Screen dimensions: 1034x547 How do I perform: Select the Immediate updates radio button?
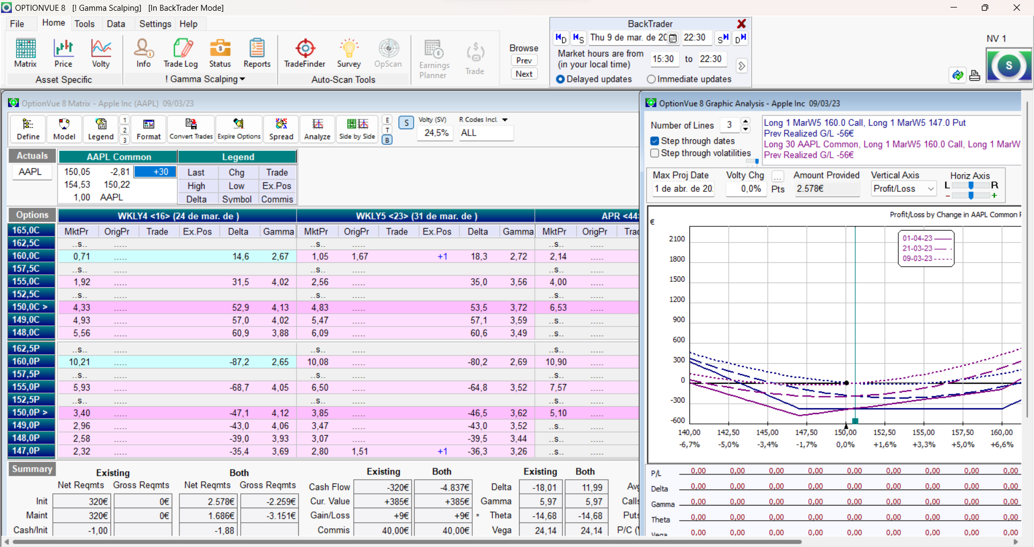click(651, 79)
